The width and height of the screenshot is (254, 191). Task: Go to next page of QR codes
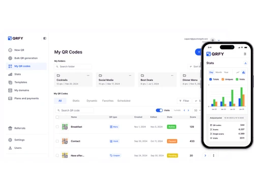pos(188,111)
